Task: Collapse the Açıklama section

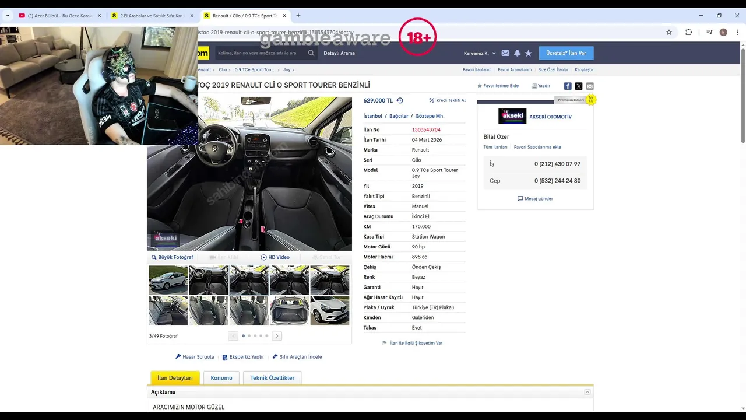Action: click(x=587, y=392)
